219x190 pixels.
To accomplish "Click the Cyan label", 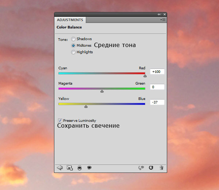I will [x=63, y=68].
